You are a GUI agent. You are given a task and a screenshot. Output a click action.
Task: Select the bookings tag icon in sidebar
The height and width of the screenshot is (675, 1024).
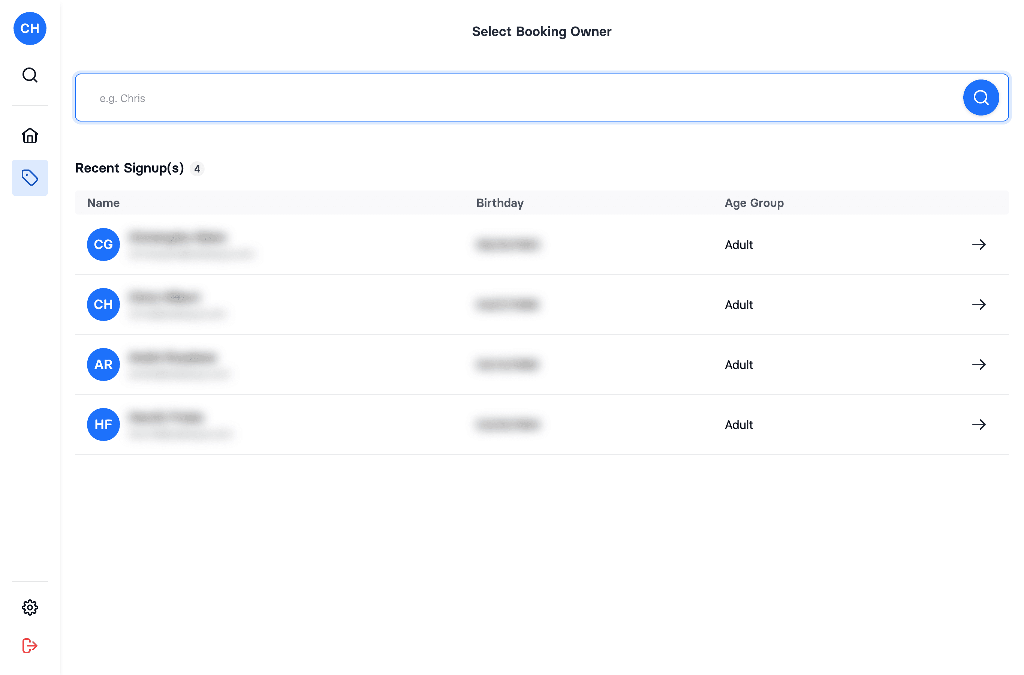[30, 177]
